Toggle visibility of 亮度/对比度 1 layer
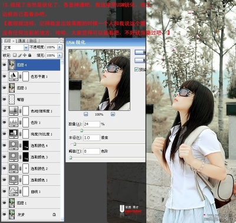This screenshot has height=223, width=236. tap(4, 134)
